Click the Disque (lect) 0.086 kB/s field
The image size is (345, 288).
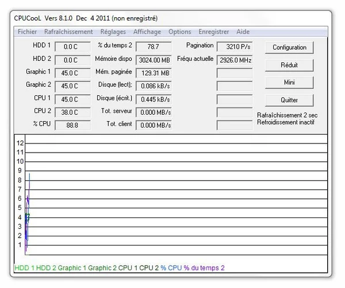coord(154,86)
